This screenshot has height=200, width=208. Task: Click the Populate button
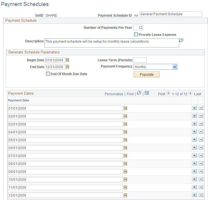click(x=147, y=75)
